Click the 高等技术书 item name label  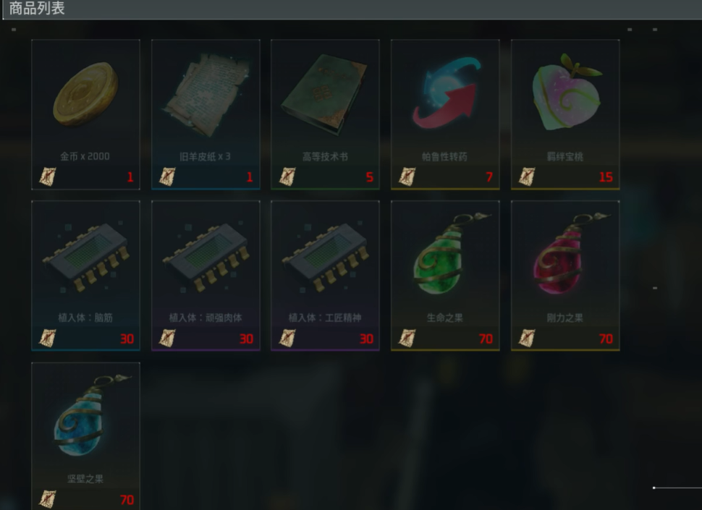coord(325,156)
